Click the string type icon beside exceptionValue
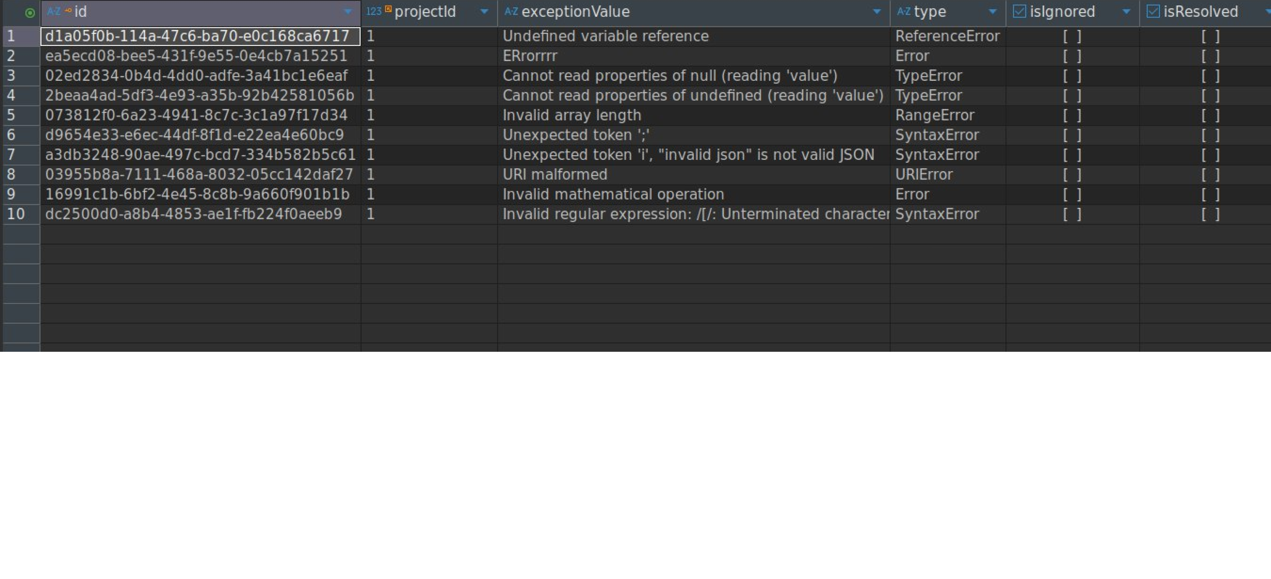1271x579 pixels. [511, 11]
